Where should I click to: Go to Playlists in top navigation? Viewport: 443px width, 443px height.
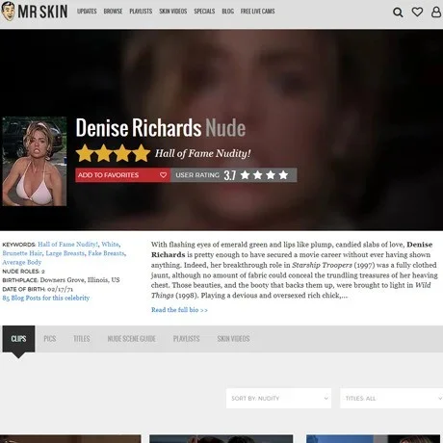[x=141, y=12]
